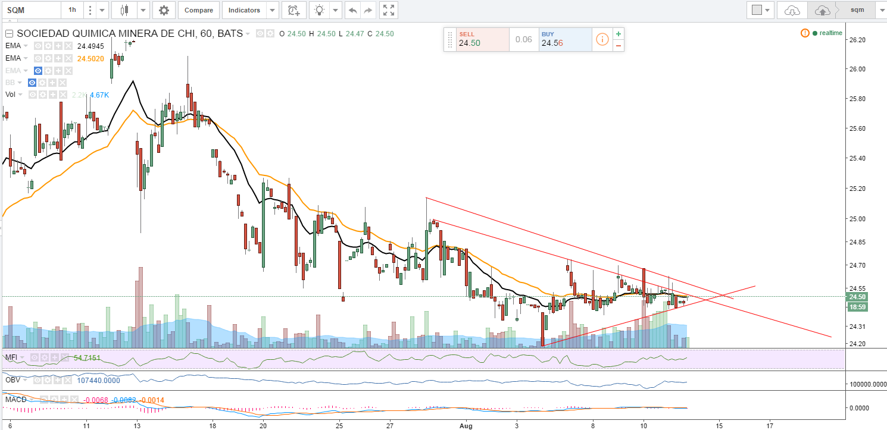887x430 pixels.
Task: Decrease order quantity with the red minus
Action: point(619,45)
